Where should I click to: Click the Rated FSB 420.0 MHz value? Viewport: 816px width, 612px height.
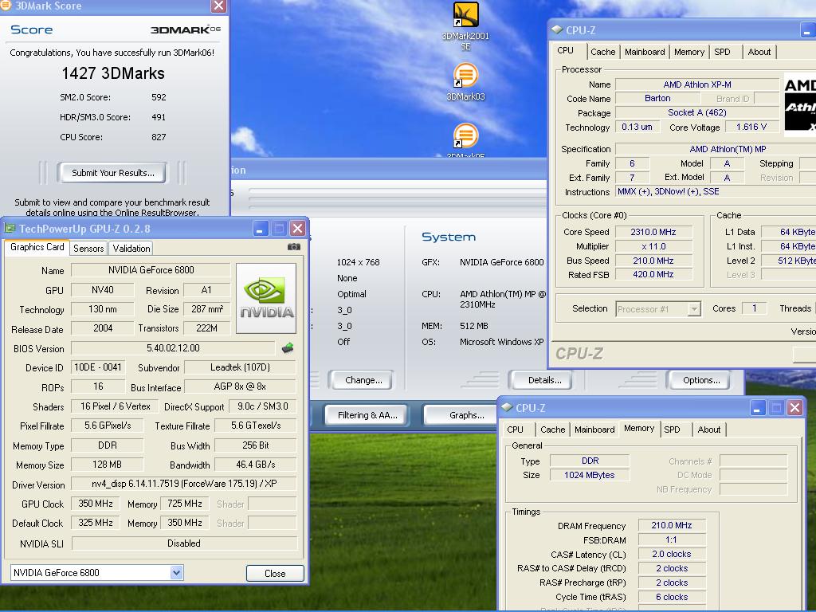(x=653, y=274)
